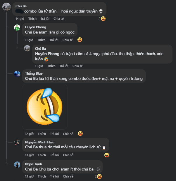Click Huyền Phong's profile avatar
This screenshot has height=181, width=176.
pos(17,28)
